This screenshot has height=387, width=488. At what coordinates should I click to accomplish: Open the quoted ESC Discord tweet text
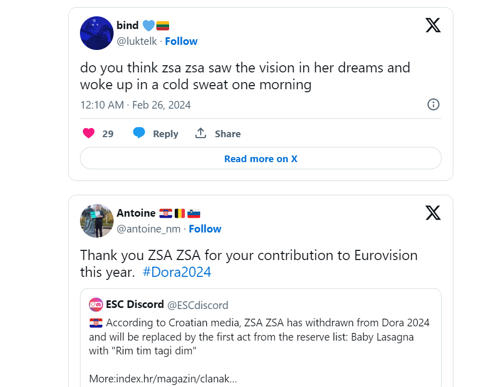click(x=260, y=337)
